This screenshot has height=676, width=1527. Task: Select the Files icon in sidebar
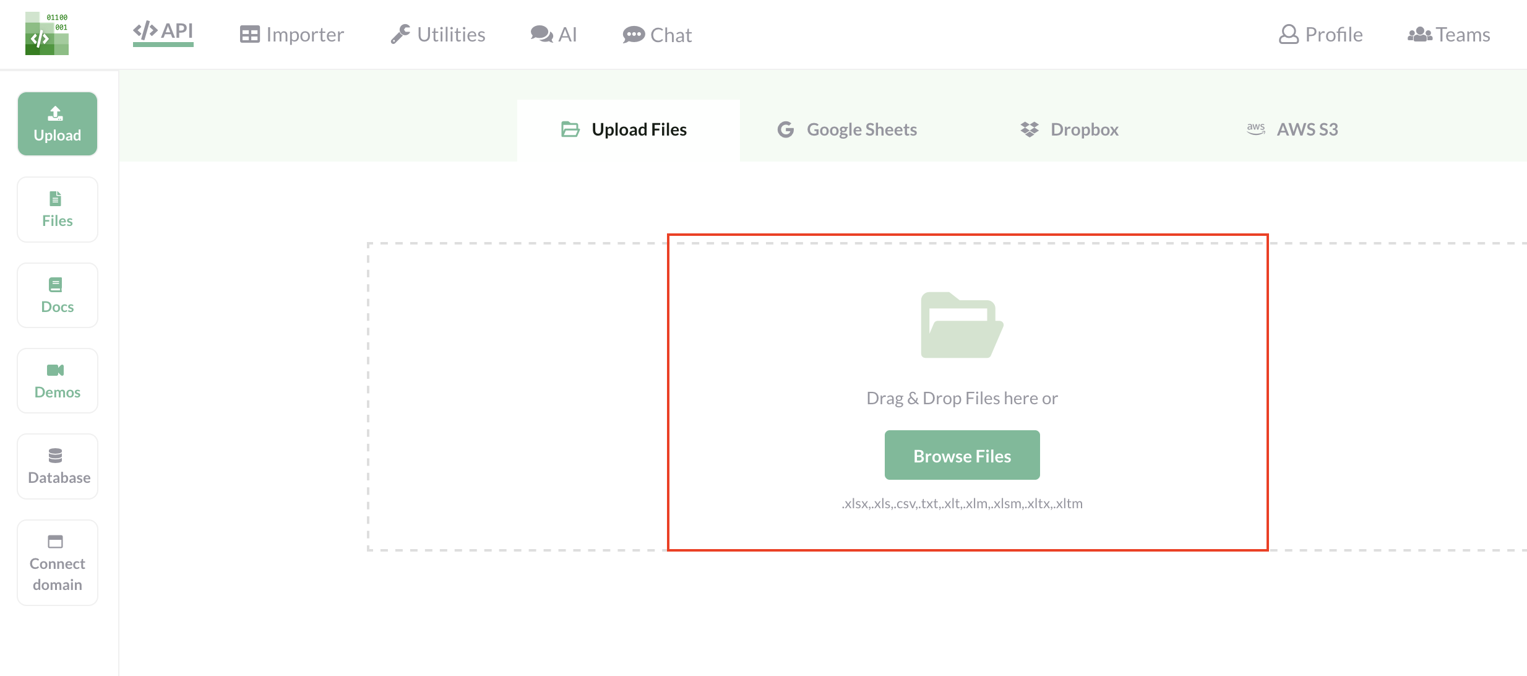(57, 209)
